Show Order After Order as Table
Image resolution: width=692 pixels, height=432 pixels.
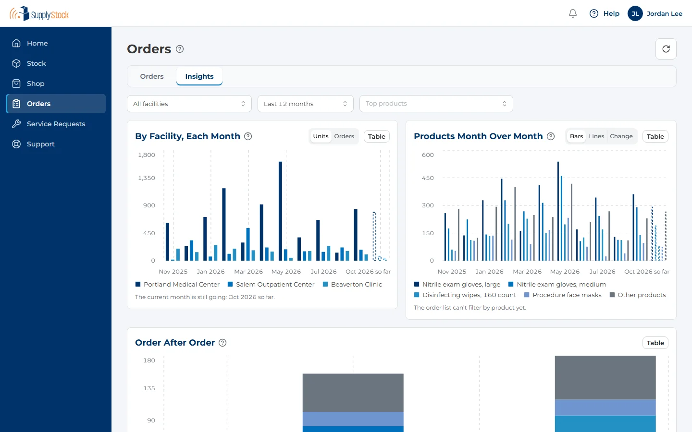655,343
